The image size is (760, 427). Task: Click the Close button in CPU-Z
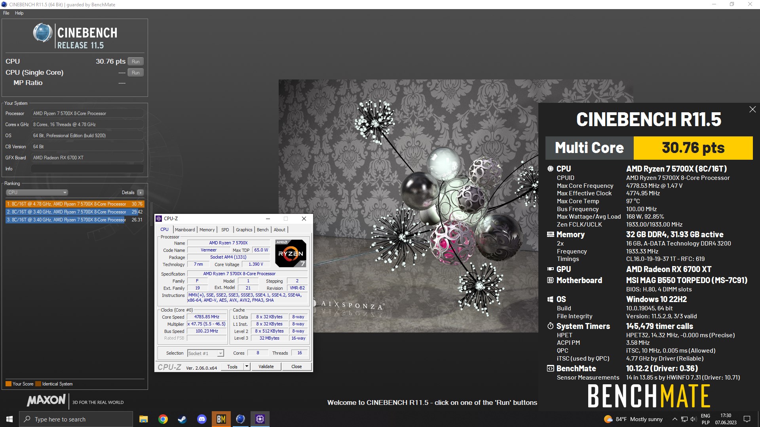296,367
